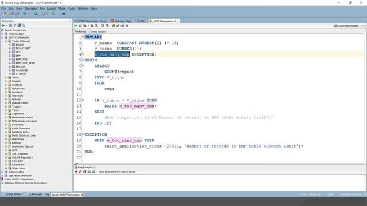Save the Script Output using disk icon

(84, 172)
